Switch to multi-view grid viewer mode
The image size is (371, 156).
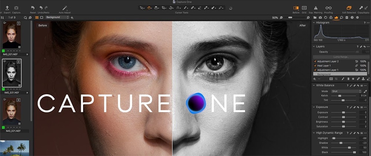coord(37,17)
